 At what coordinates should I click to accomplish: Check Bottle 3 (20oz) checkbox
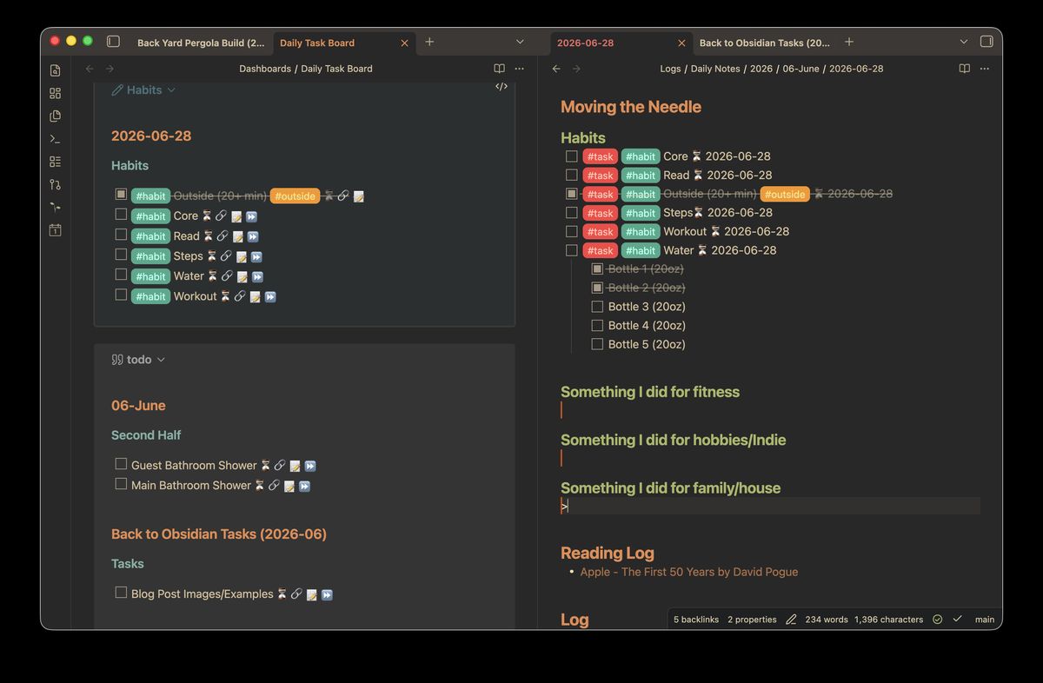click(597, 307)
